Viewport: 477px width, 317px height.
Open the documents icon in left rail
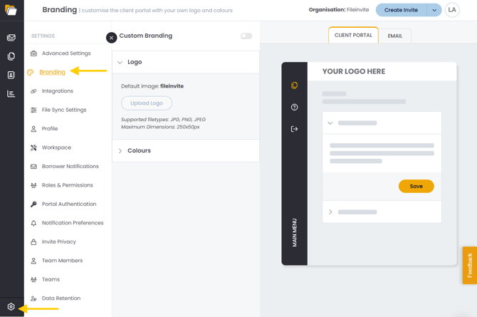pyautogui.click(x=11, y=56)
